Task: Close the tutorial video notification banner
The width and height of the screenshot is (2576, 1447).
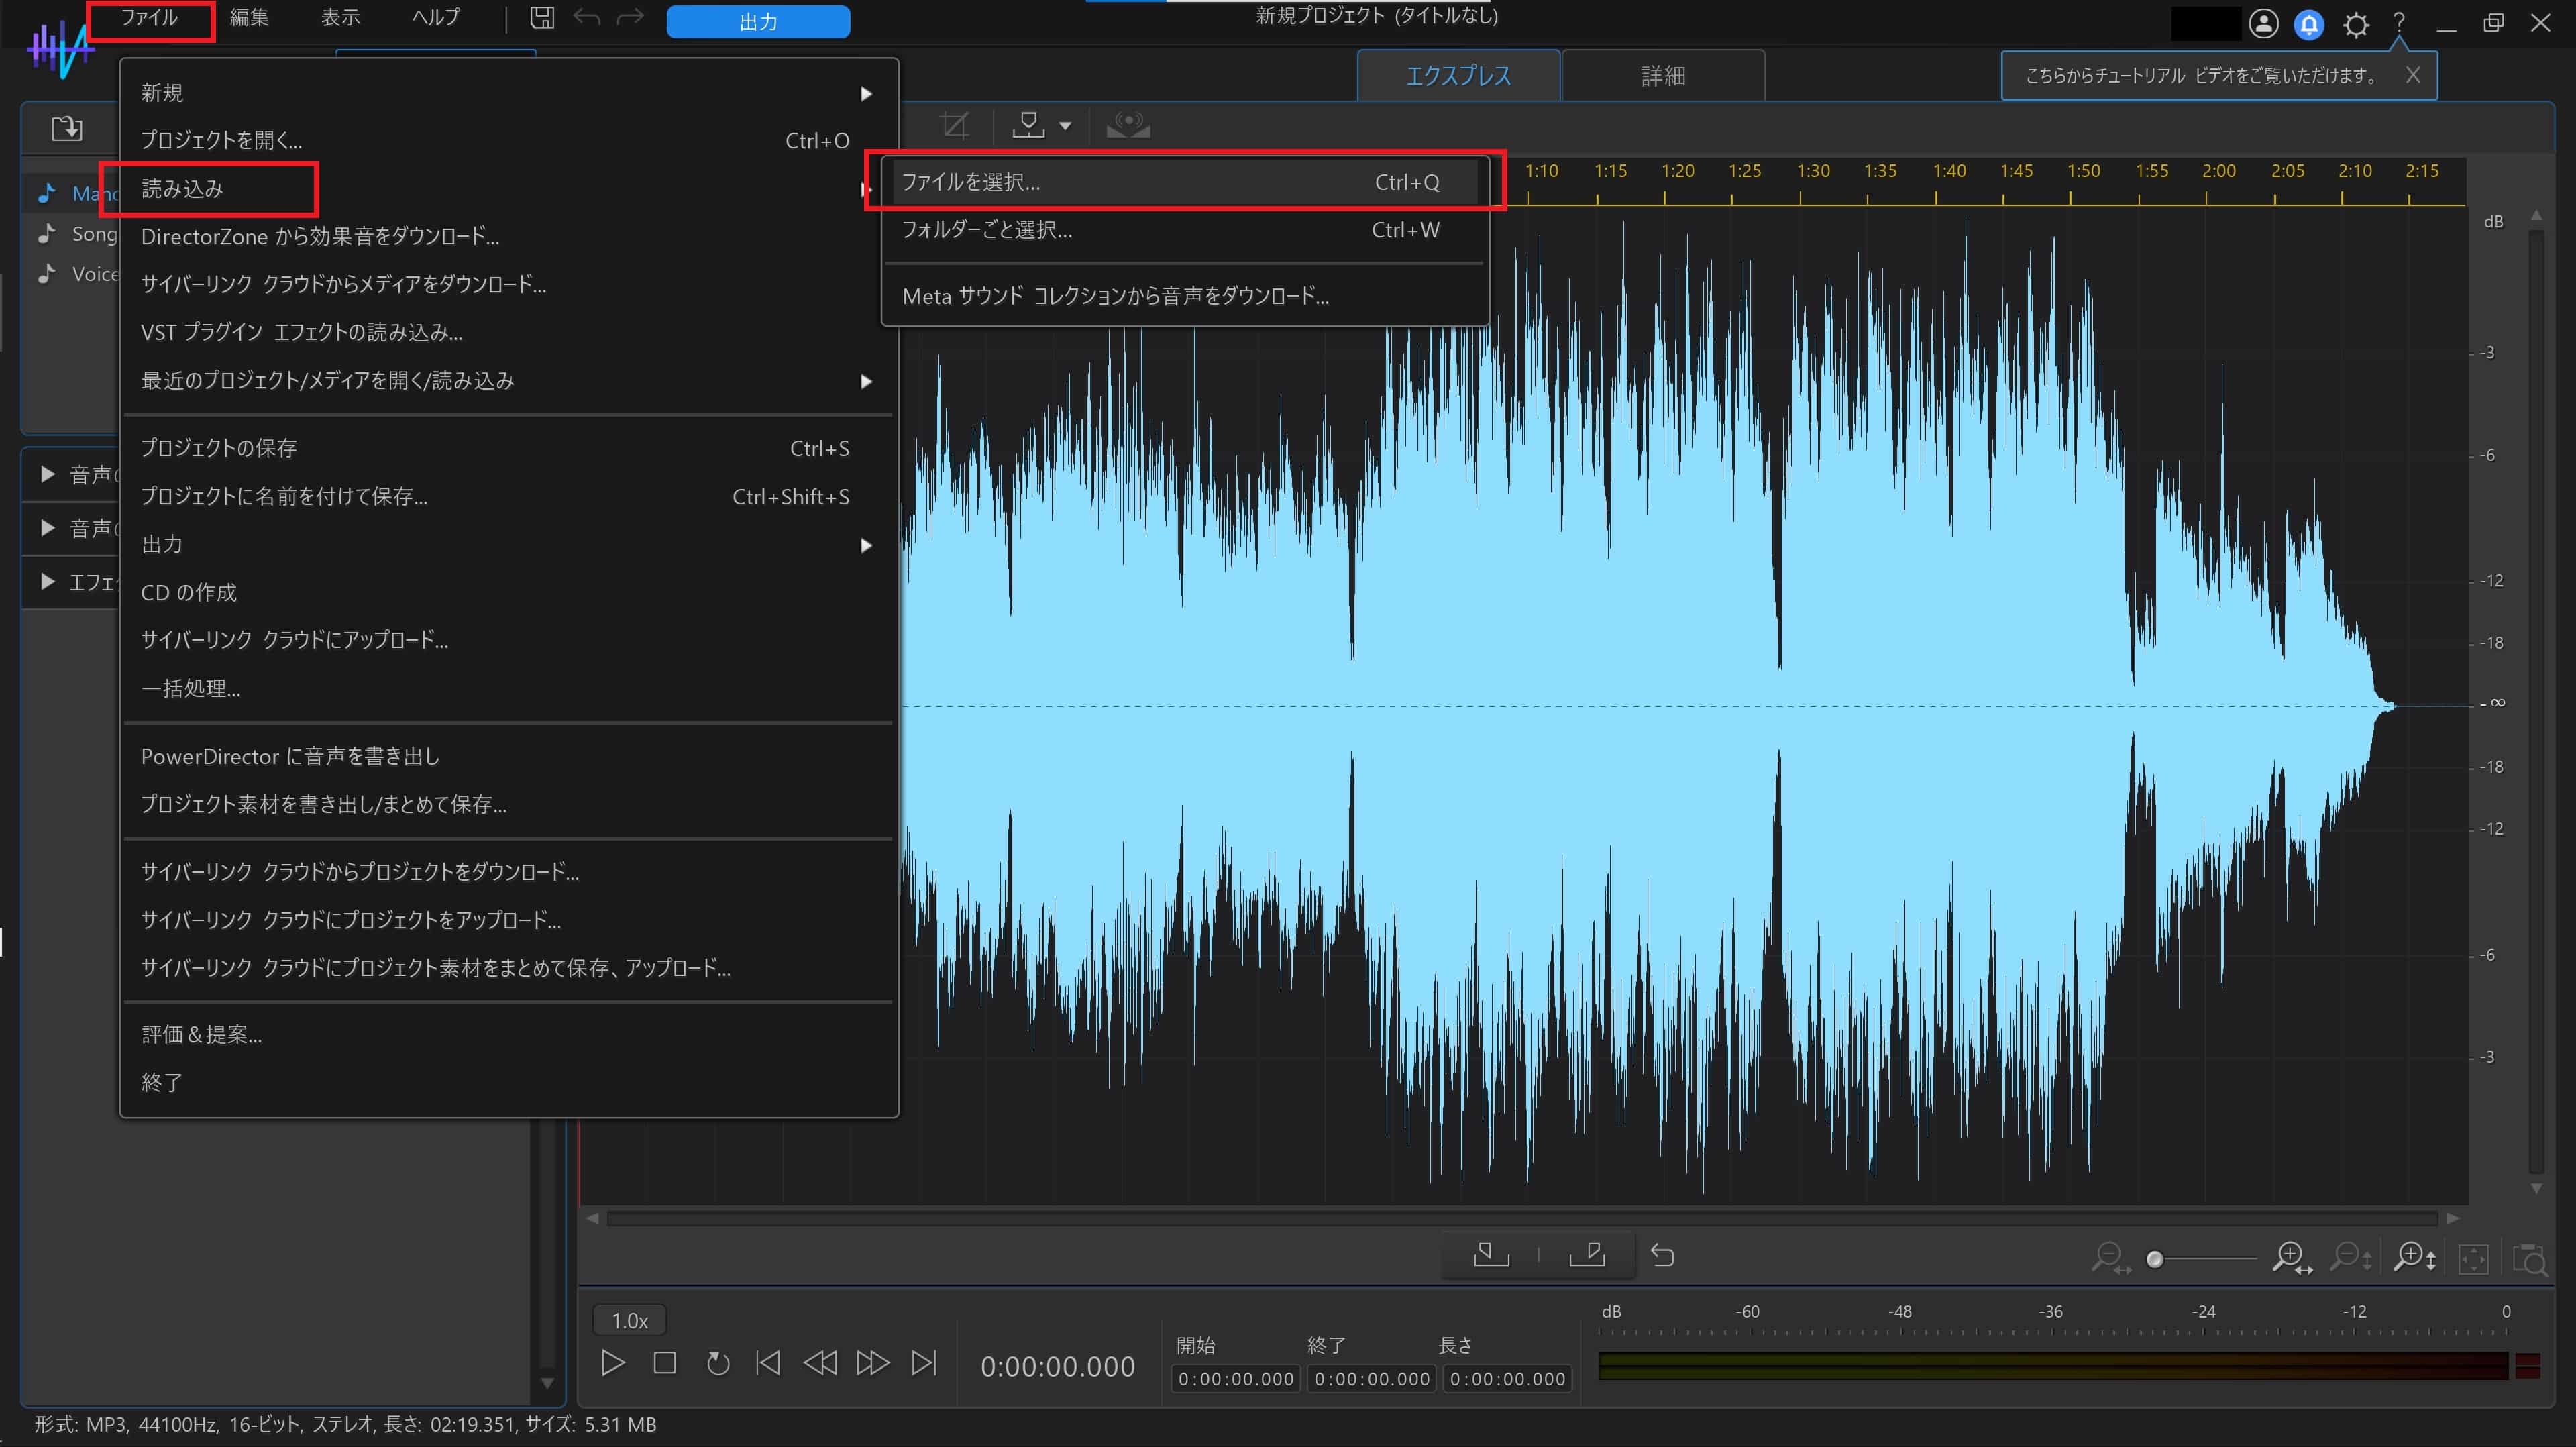Action: point(2414,75)
